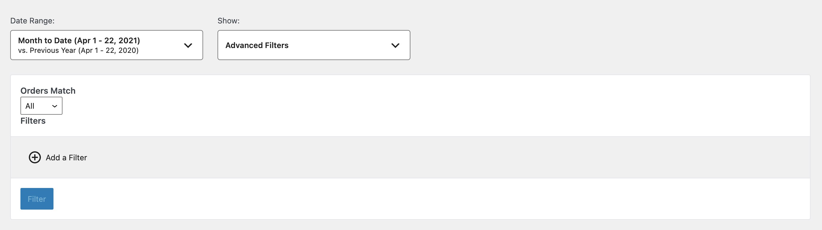Click the chevron on the Date Range selector

point(188,45)
